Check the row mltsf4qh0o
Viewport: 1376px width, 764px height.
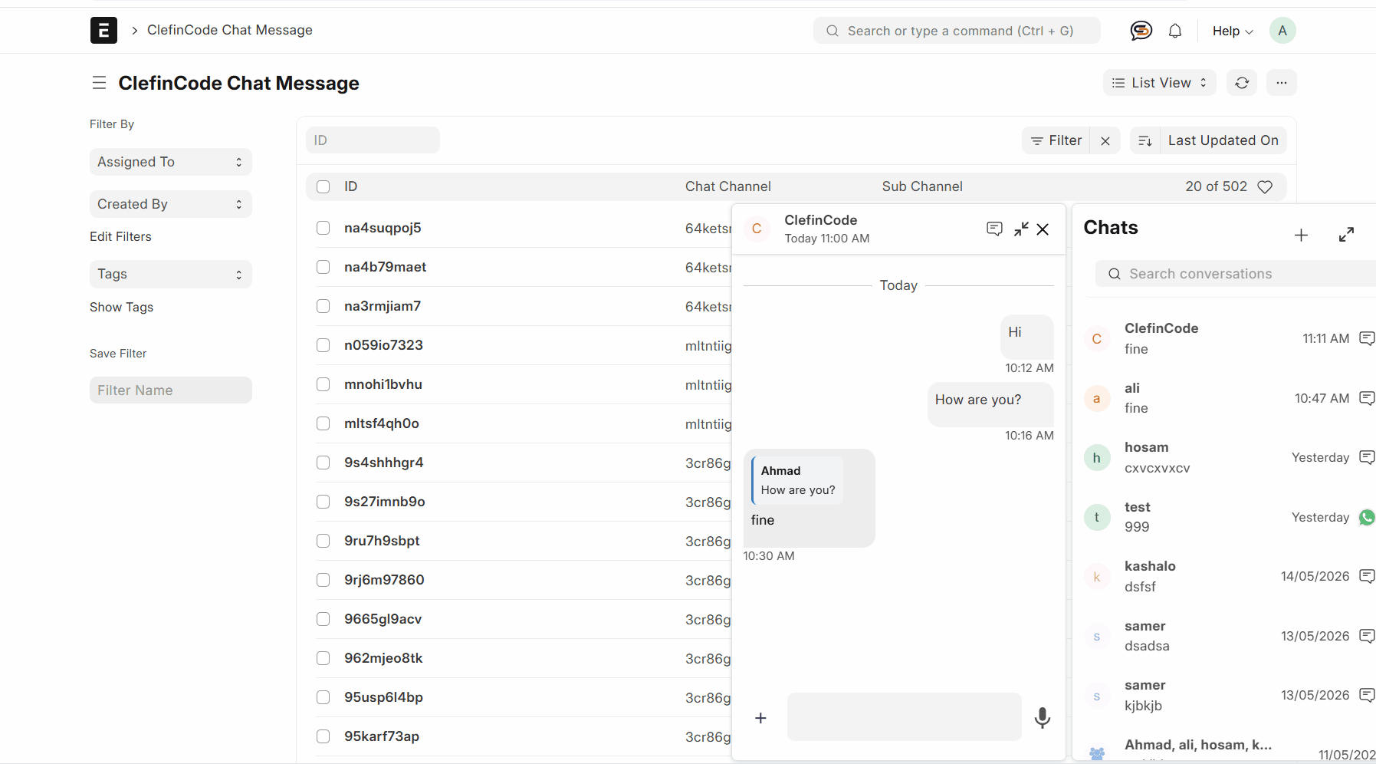(323, 423)
